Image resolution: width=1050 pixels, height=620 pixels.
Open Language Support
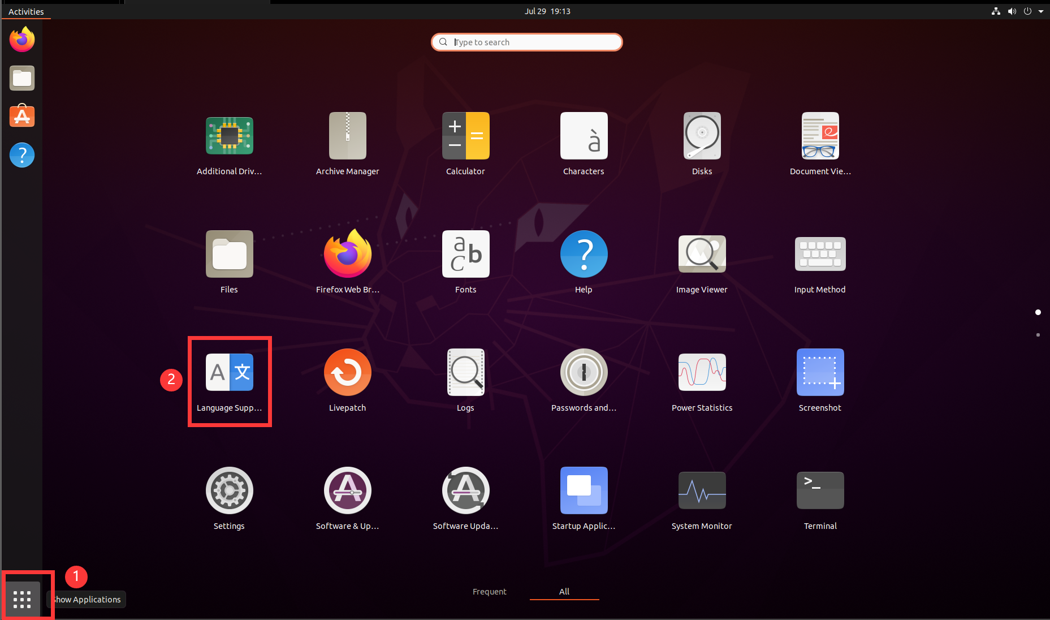229,380
